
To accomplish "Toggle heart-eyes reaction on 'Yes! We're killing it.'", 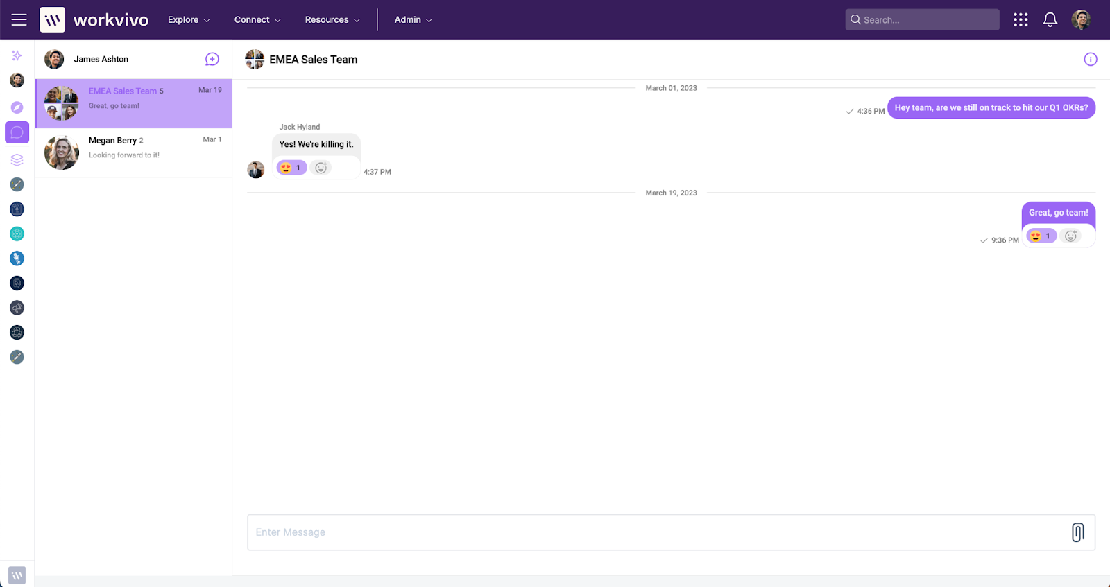I will [x=291, y=168].
